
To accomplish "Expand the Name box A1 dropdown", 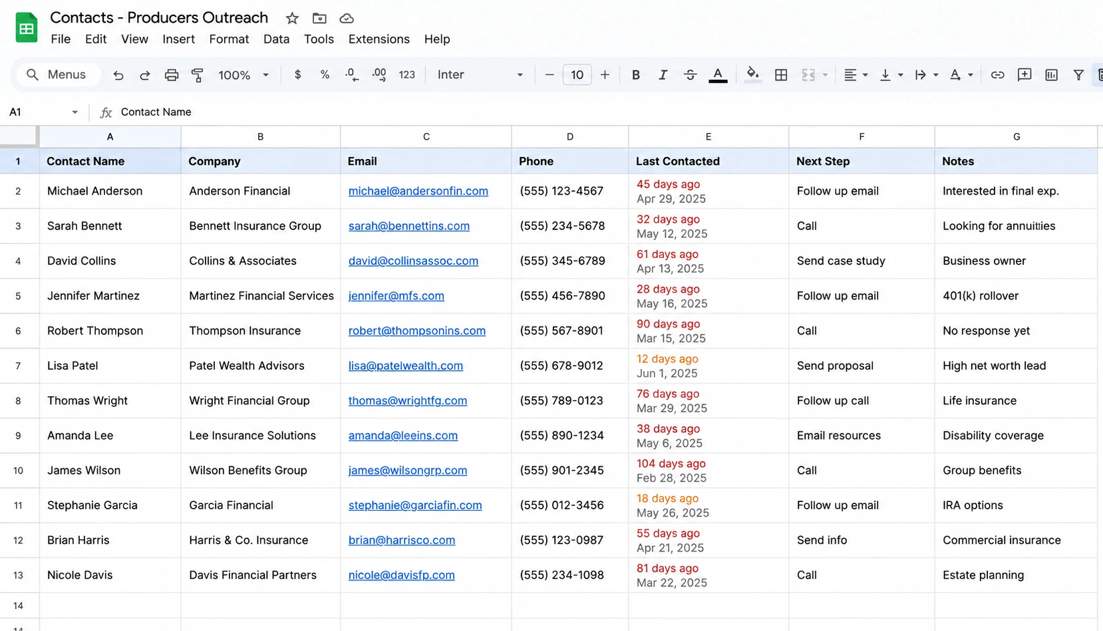I will click(x=75, y=112).
